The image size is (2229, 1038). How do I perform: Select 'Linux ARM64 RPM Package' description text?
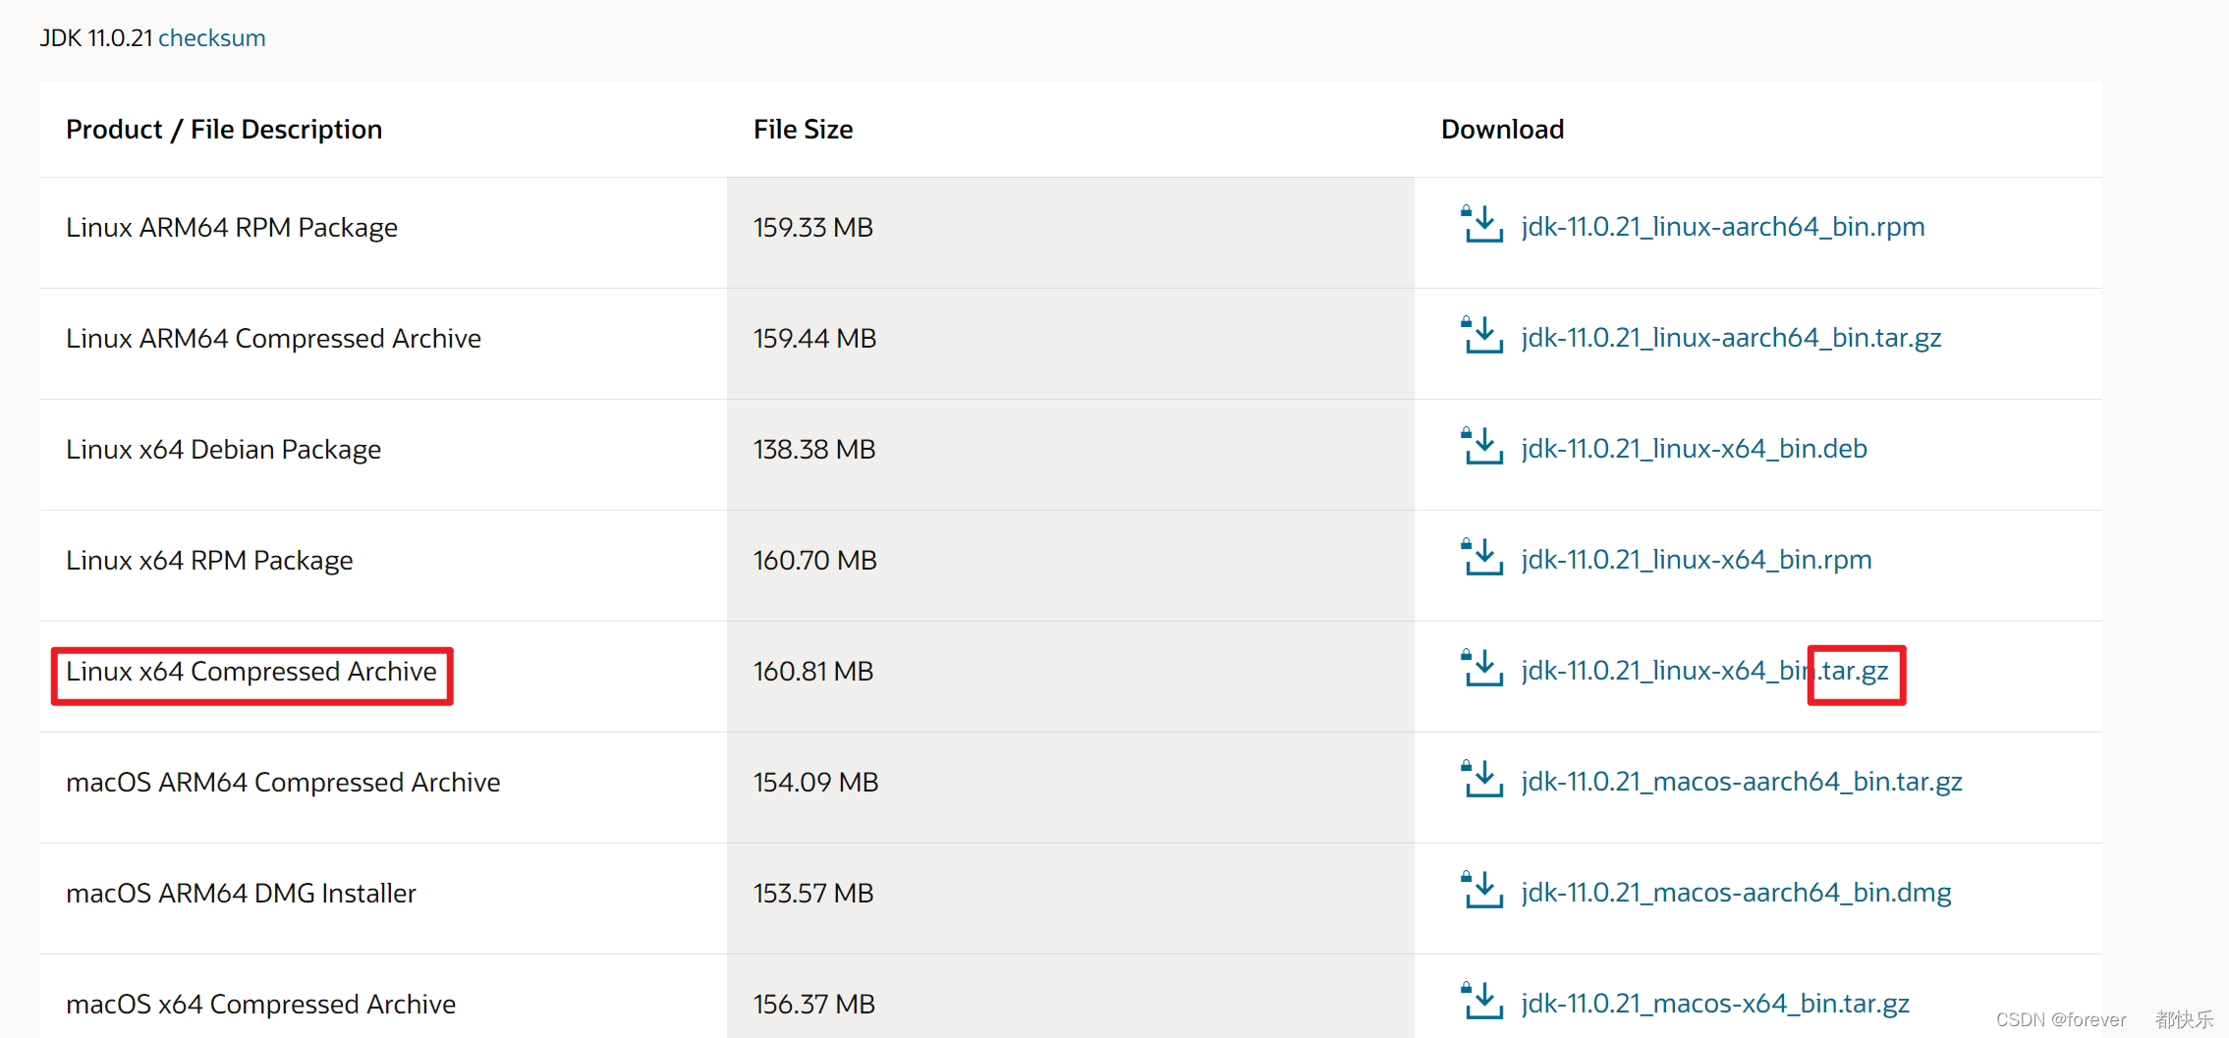pos(232,228)
